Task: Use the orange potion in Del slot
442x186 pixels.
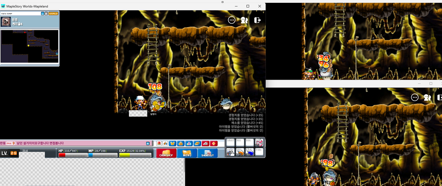Action: point(240,152)
